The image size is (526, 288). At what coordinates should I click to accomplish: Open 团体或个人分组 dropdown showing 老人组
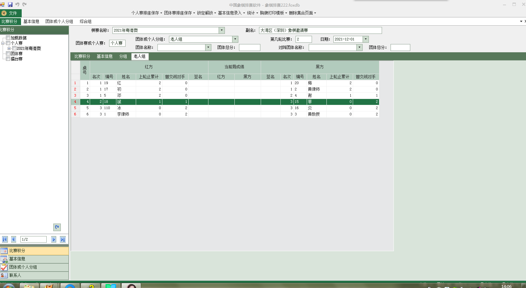tap(235, 39)
